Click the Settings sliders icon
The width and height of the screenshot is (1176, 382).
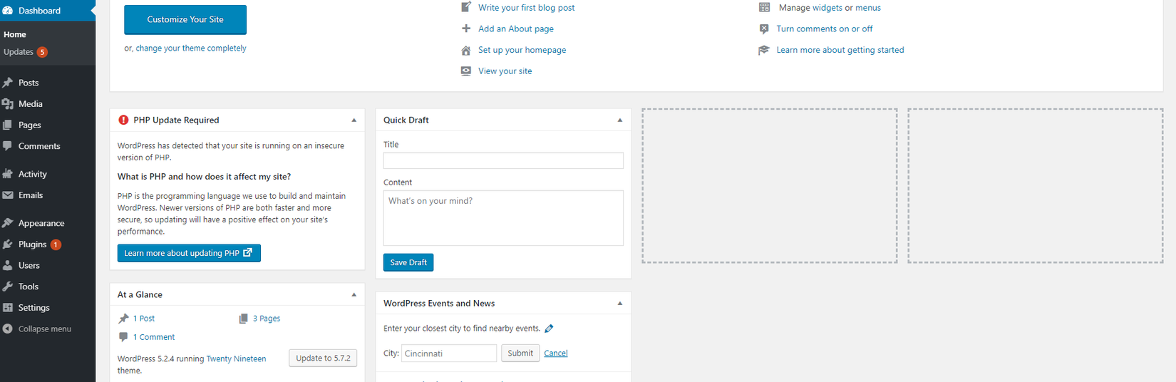point(8,308)
